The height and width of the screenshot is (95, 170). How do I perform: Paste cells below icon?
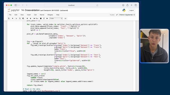tap(23, 18)
